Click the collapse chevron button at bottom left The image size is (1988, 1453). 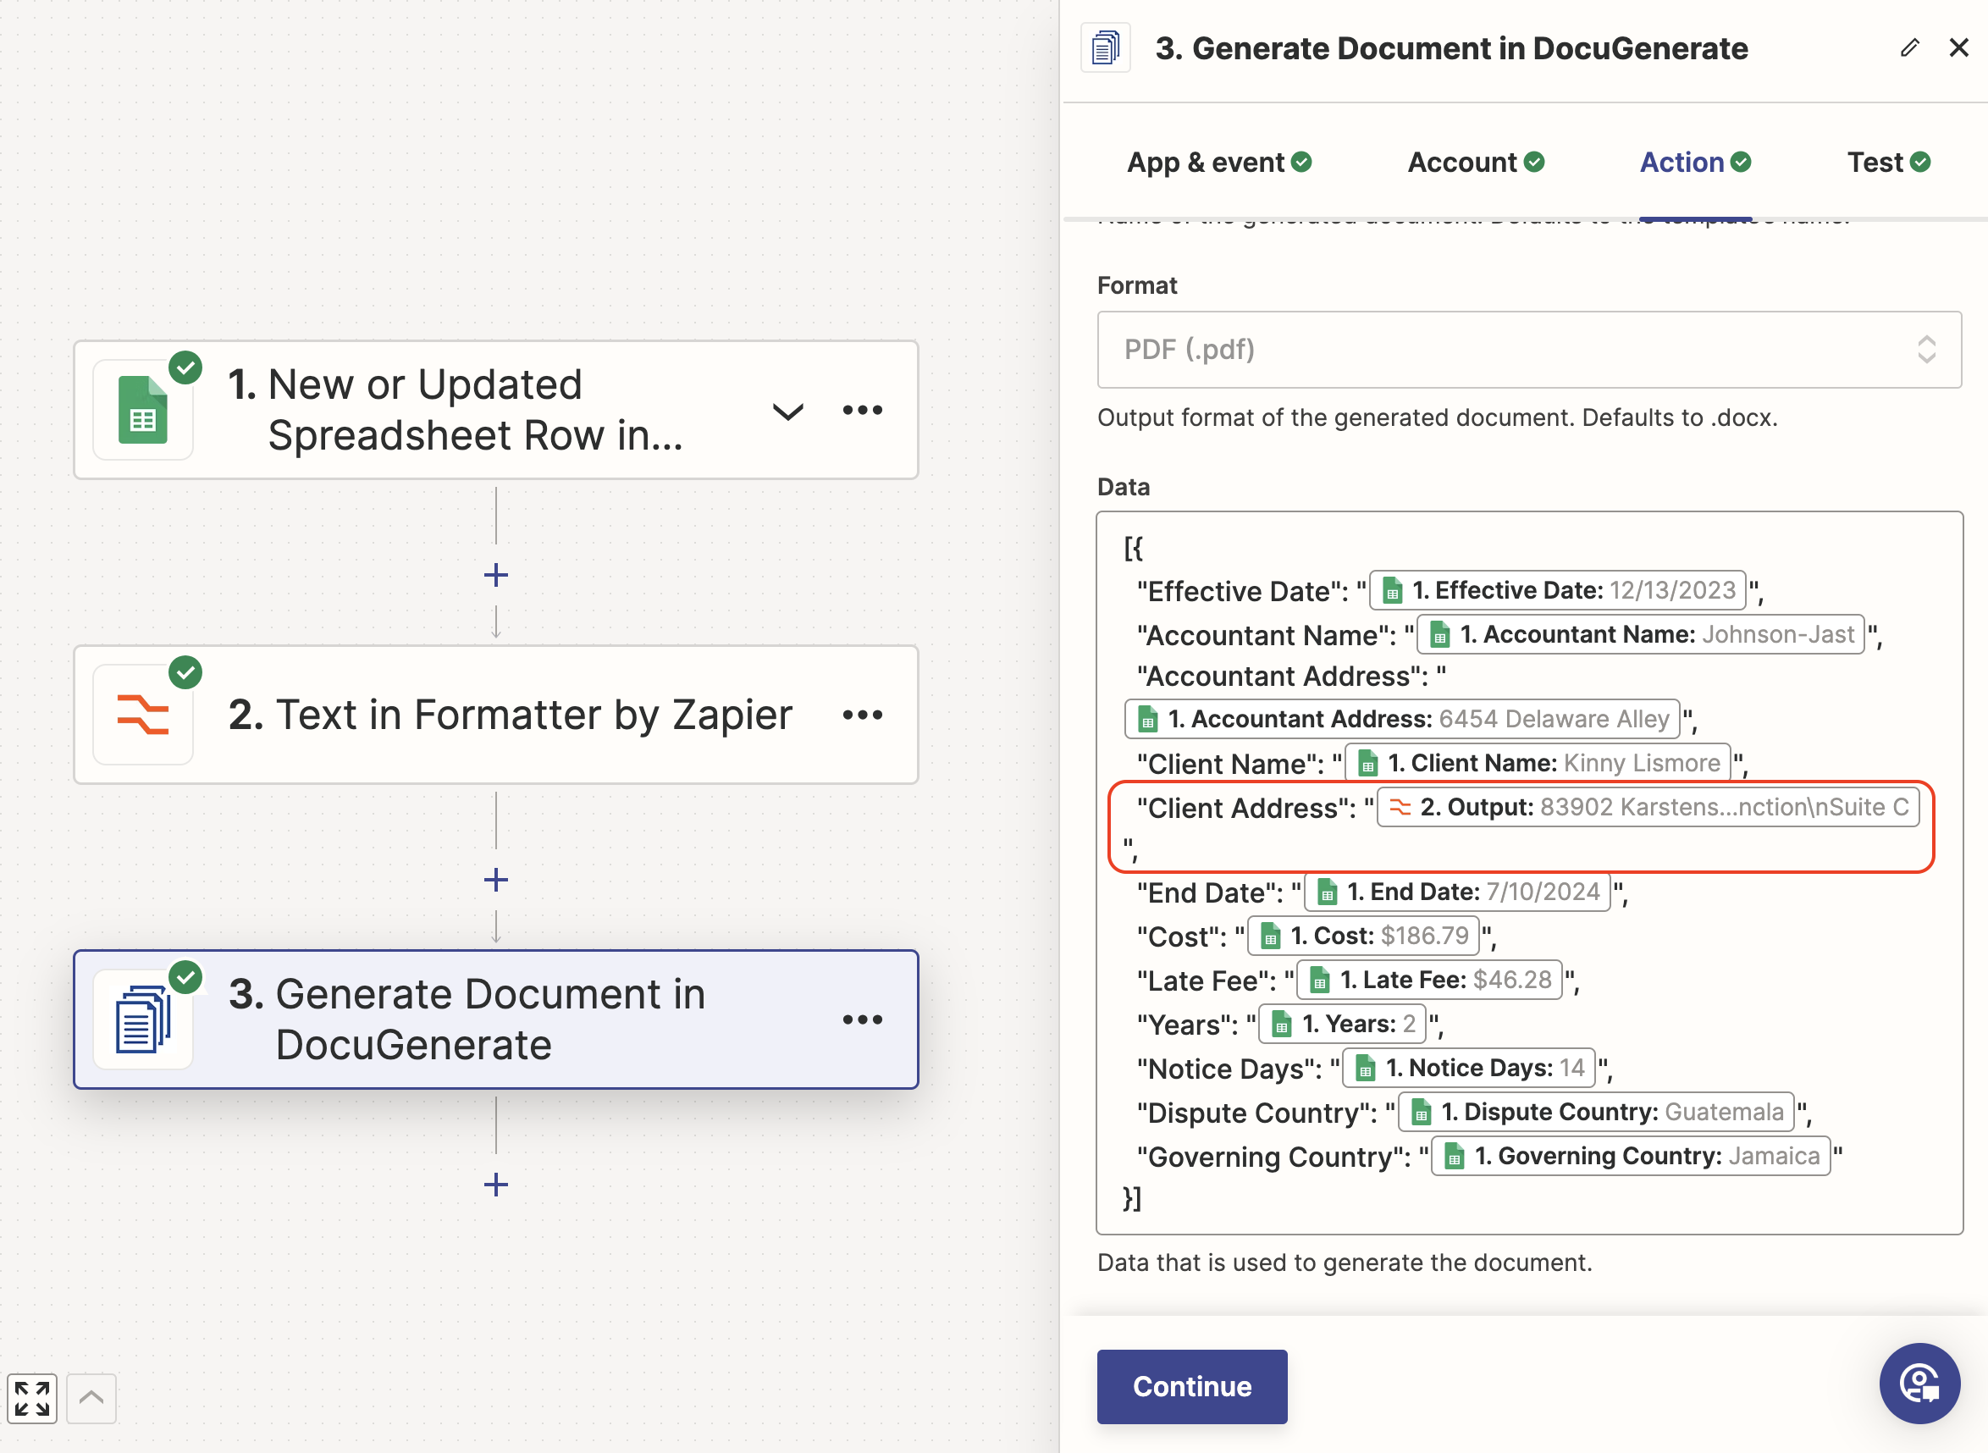click(91, 1398)
